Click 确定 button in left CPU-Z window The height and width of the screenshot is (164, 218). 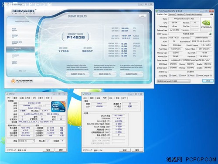61,150
